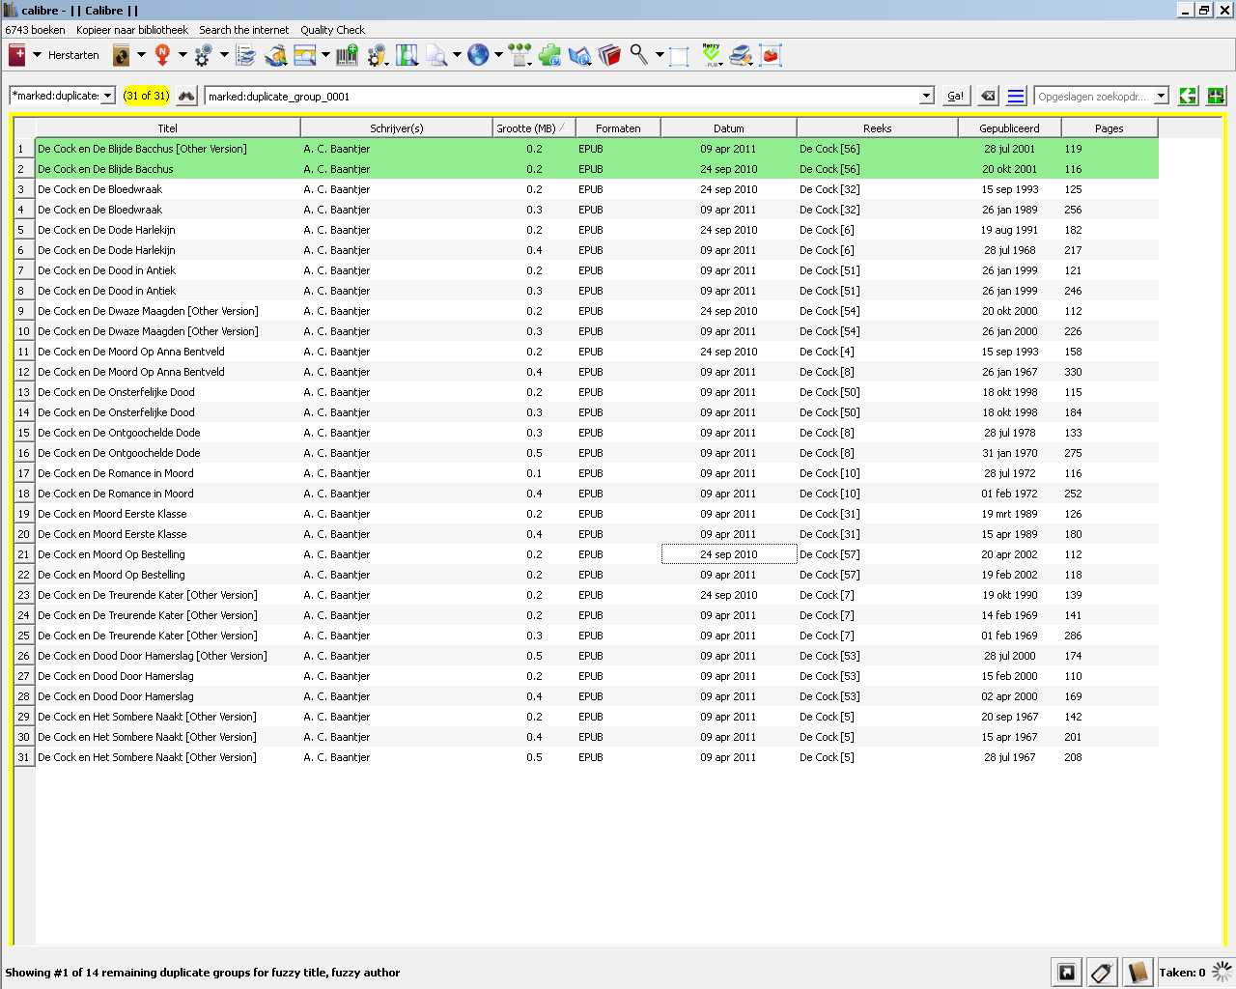Open the stacked books list icon

(x=245, y=55)
